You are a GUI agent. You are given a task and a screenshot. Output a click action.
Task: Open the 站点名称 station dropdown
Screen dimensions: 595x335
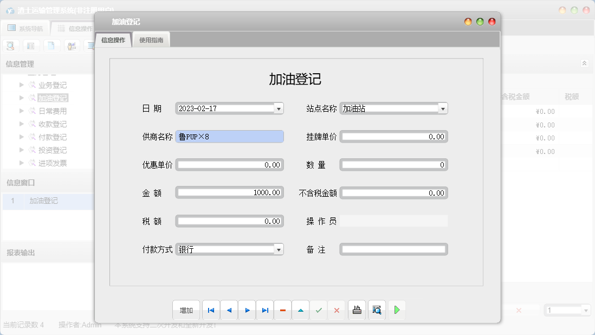click(x=442, y=108)
